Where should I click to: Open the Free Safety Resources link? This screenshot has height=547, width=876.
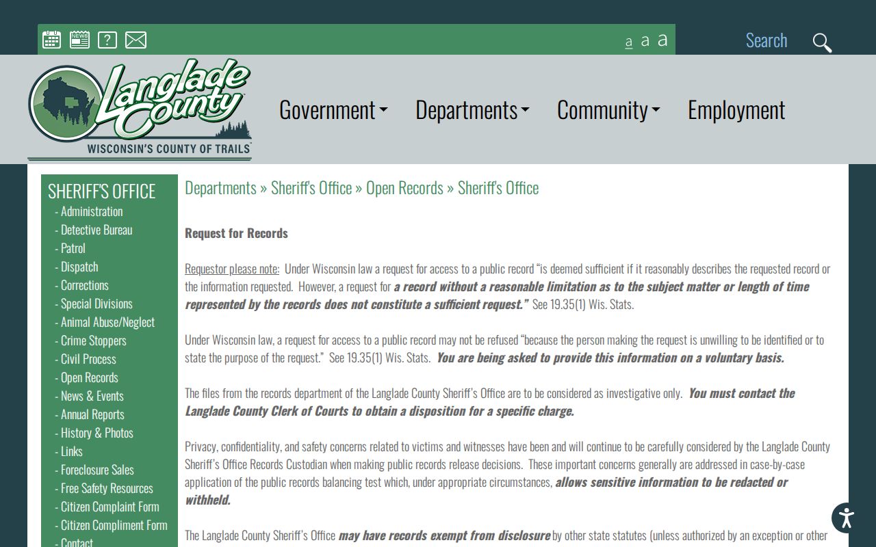(x=107, y=488)
